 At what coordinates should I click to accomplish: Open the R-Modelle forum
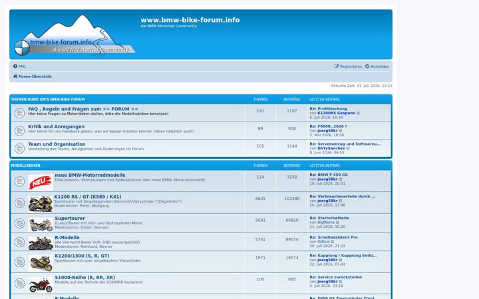coord(67,238)
